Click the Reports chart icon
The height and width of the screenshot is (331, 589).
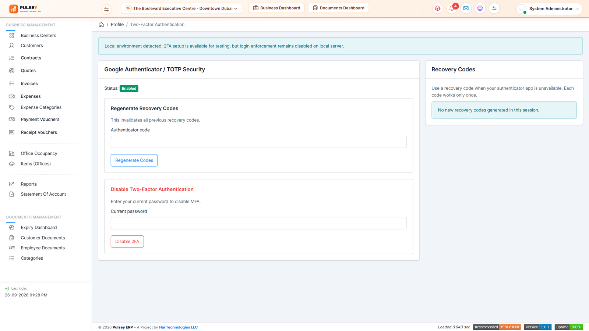12,184
